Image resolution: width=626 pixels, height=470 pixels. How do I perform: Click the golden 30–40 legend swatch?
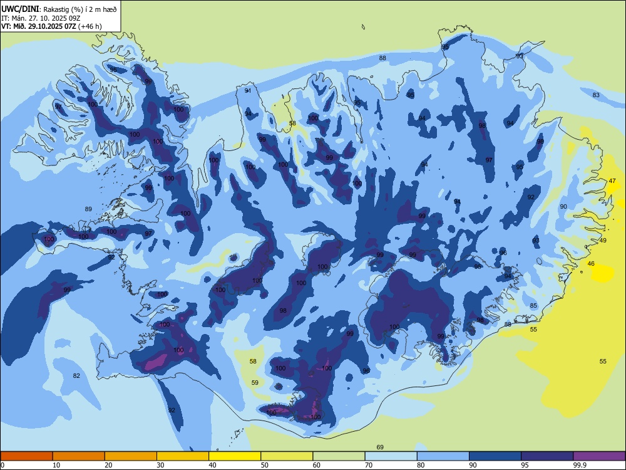pos(183,456)
